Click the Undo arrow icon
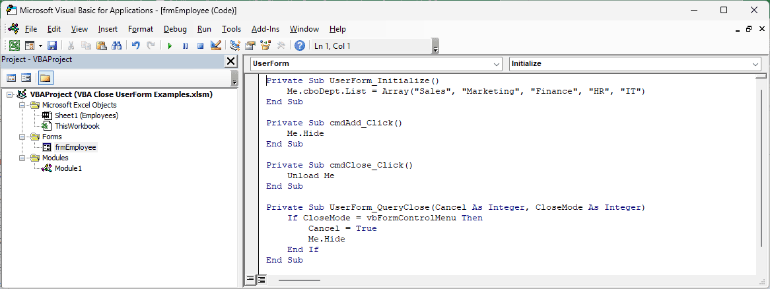The width and height of the screenshot is (770, 289). [136, 46]
